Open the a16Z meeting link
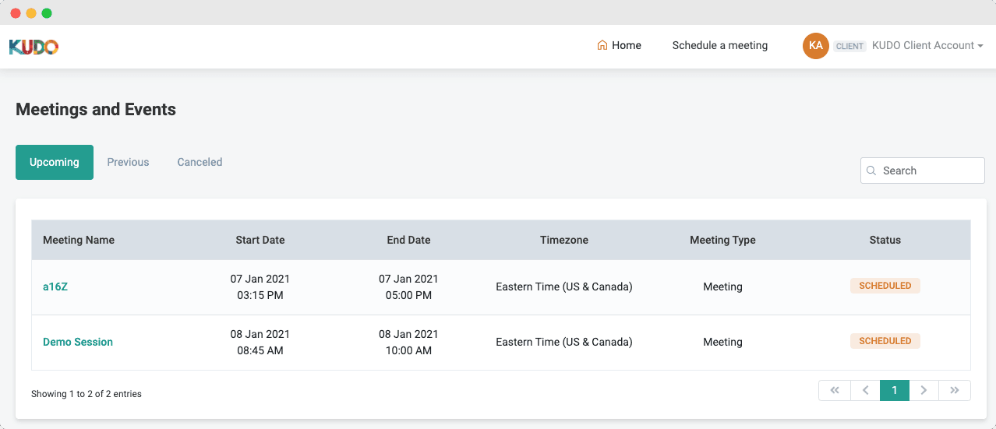This screenshot has width=996, height=429. [x=55, y=287]
